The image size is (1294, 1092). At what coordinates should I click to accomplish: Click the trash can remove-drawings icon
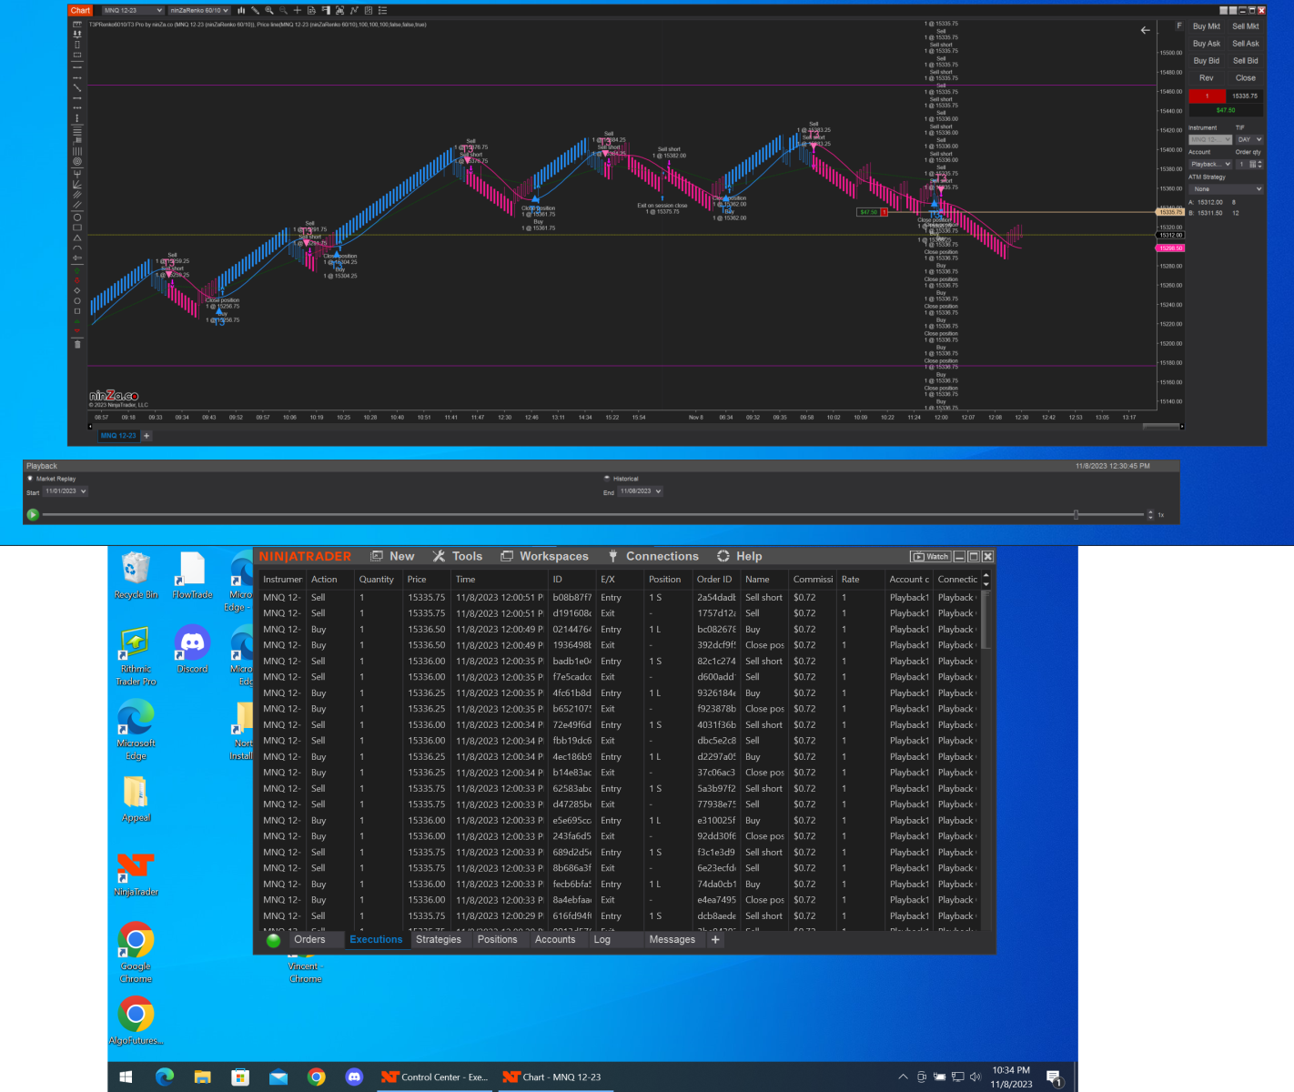77,344
